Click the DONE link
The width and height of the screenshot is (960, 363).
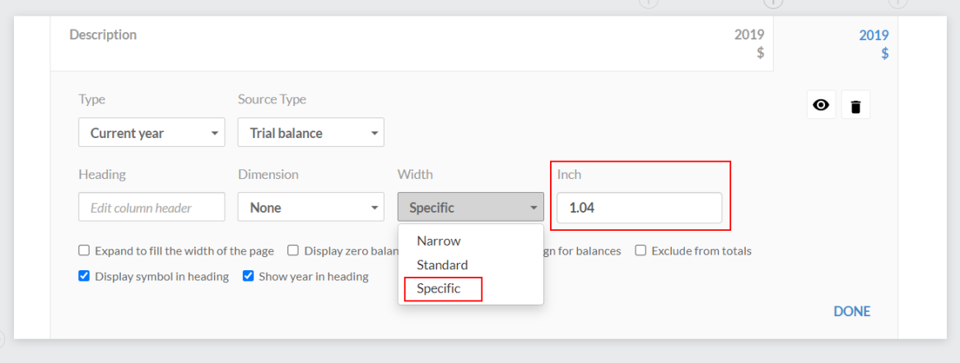[851, 311]
